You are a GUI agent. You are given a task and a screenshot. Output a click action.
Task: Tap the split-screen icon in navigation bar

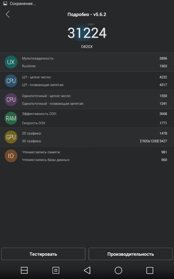24,270
